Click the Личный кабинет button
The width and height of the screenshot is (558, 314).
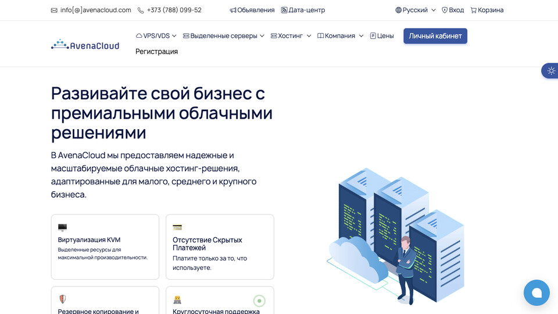435,36
